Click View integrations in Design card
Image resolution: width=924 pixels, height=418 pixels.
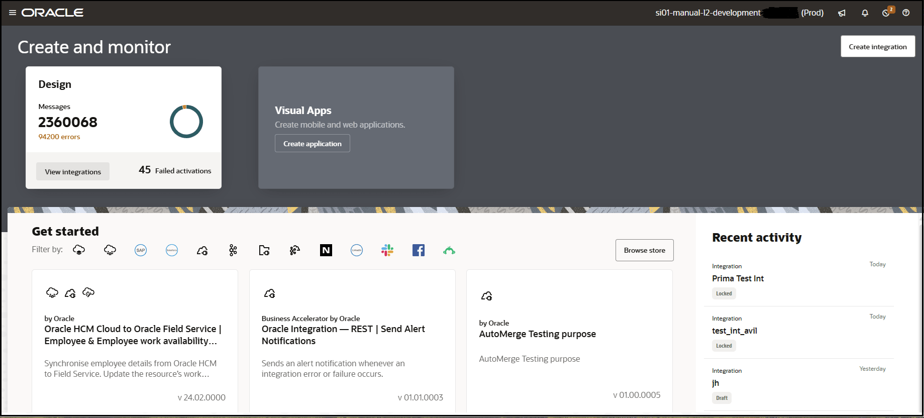[x=73, y=172]
